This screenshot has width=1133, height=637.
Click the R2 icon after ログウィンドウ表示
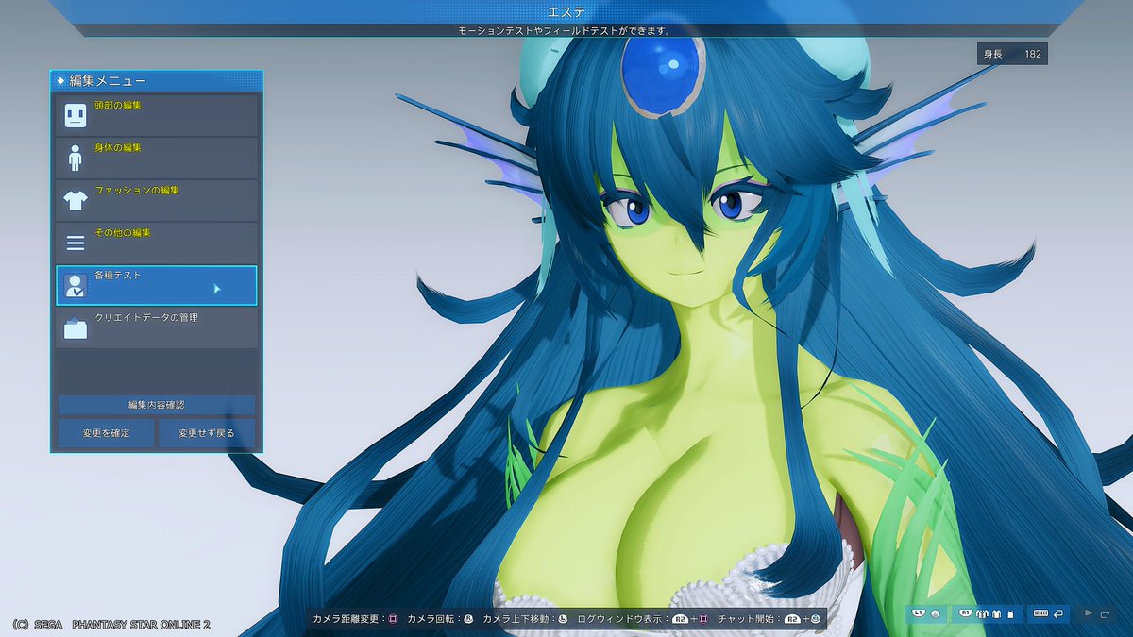pyautogui.click(x=680, y=619)
